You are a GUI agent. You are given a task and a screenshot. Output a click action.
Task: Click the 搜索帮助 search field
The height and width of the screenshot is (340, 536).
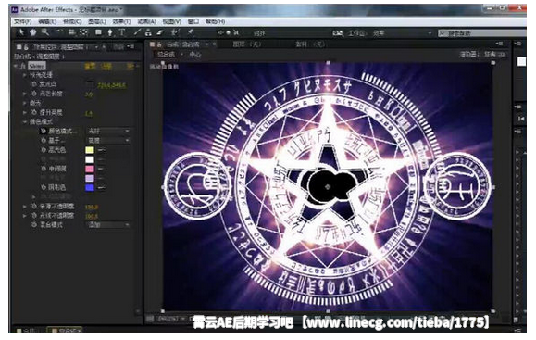[x=482, y=33]
